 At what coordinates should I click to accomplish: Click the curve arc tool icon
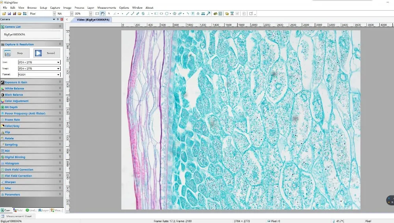coord(188,13)
